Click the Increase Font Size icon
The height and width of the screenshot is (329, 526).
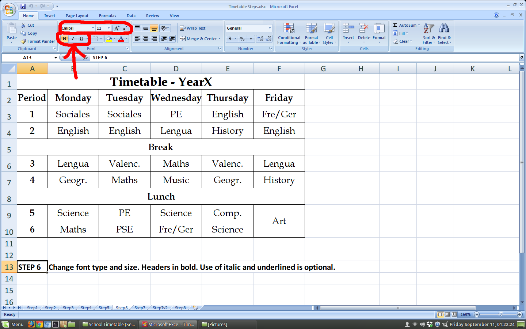point(116,28)
